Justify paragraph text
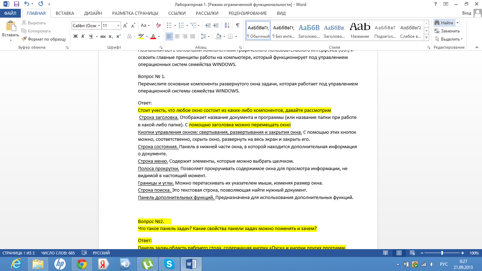482x271 pixels. click(x=193, y=36)
